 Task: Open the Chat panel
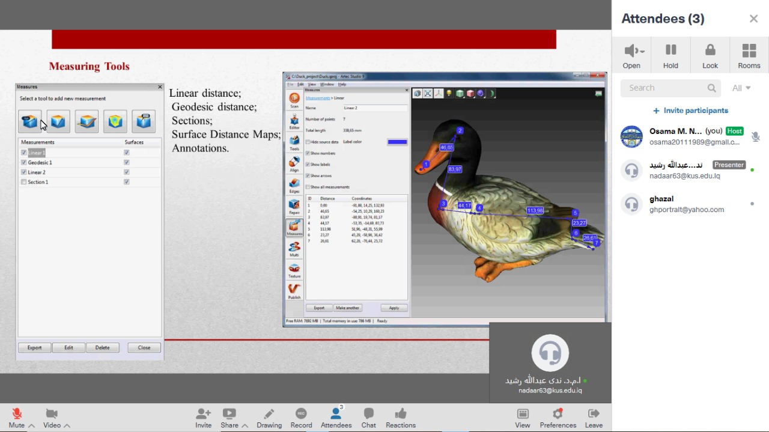(x=368, y=414)
